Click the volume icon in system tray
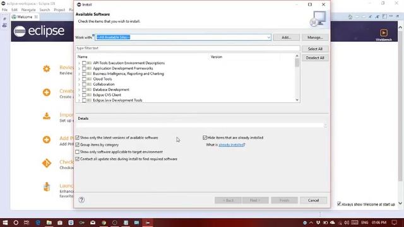The height and width of the screenshot is (227, 404). pyautogui.click(x=347, y=223)
